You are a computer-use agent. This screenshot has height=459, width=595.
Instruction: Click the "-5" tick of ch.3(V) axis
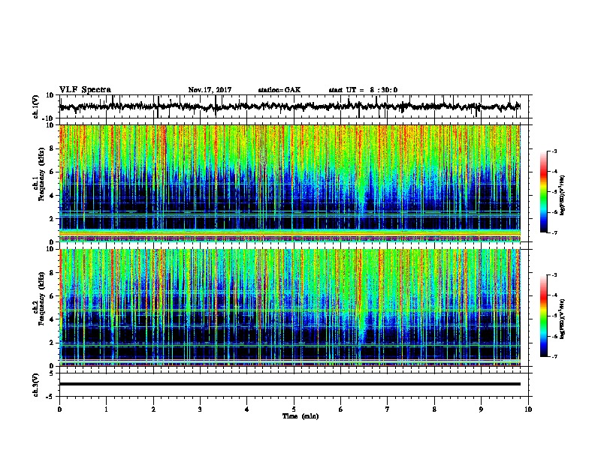(x=51, y=397)
